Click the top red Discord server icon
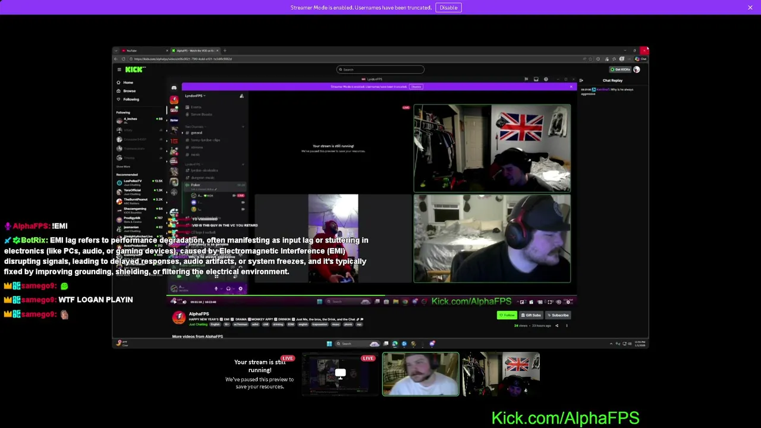This screenshot has height=428, width=761. pos(174,100)
